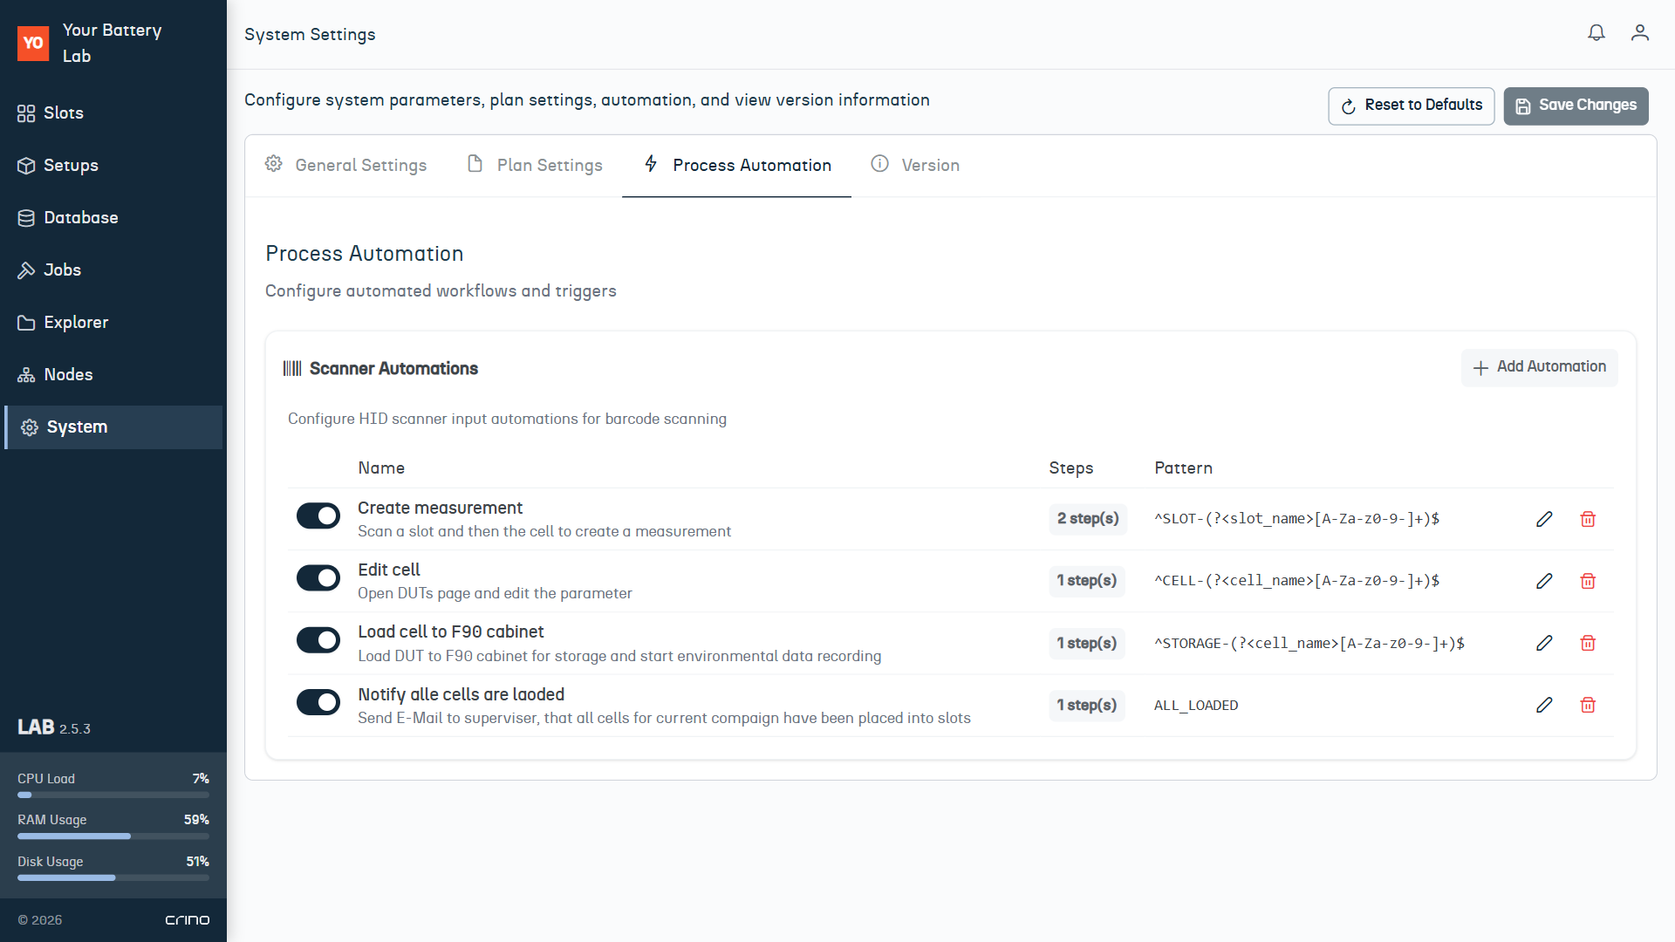Open notifications bell icon
Screen dimensions: 1675x942
1596,33
